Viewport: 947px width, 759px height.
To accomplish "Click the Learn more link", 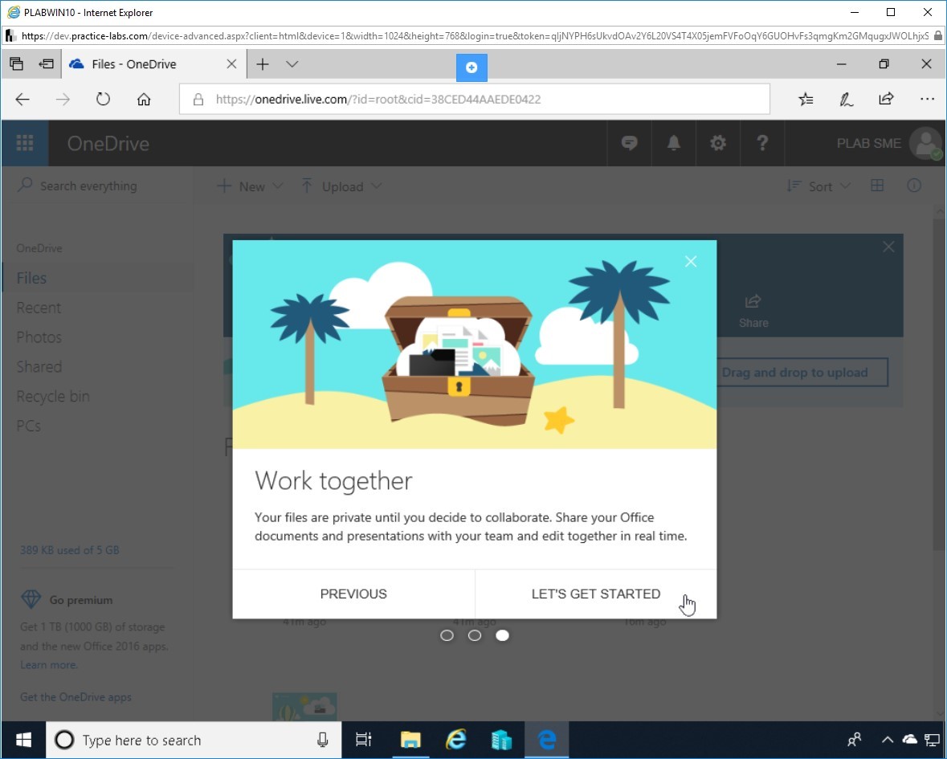I will (x=48, y=665).
